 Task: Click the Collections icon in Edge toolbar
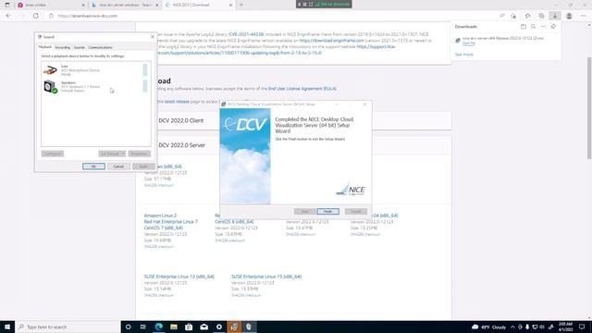coord(541,16)
